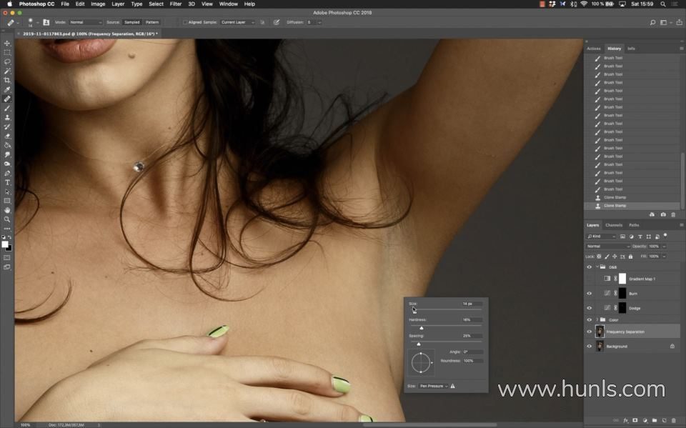Hide the Burn layer
686x428 pixels.
pos(590,294)
